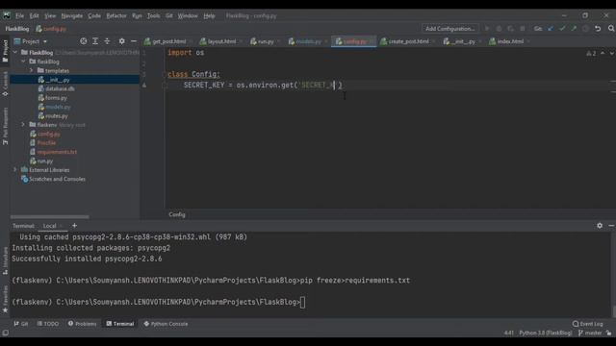Toggle the Structure tool window sidebar button
The height and width of the screenshot is (346, 616).
click(5, 260)
